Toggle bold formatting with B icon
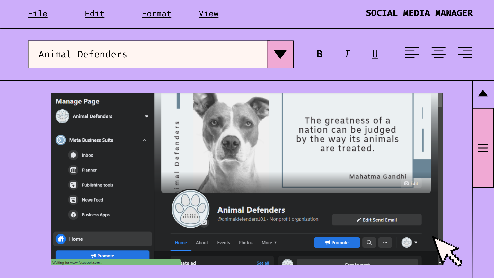Viewport: 494px width, 278px height. (x=319, y=54)
